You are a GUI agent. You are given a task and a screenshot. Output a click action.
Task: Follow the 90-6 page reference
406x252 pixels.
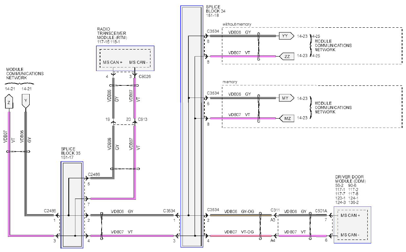(352, 186)
